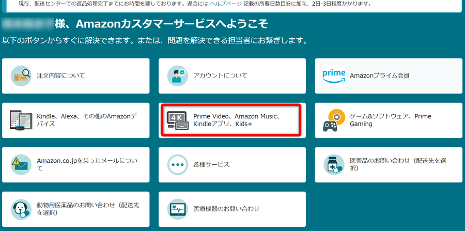Viewport: 465px width, 231px height.
Task: Open ゲーム&ソフトウェア、Prime Gaming card
Action: click(389, 120)
